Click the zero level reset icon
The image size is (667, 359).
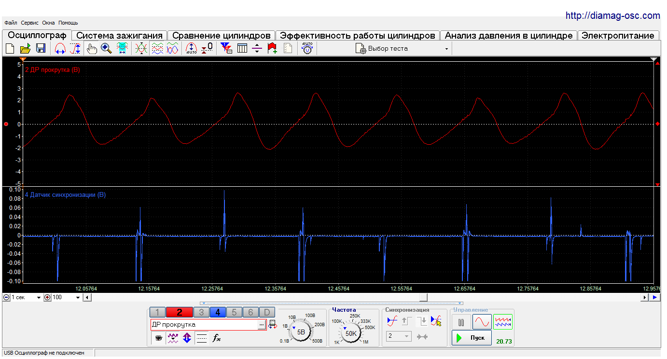pyautogui.click(x=207, y=48)
